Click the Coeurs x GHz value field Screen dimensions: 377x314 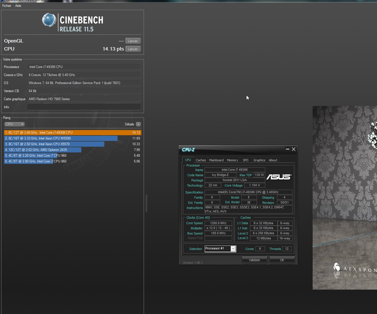pos(84,75)
